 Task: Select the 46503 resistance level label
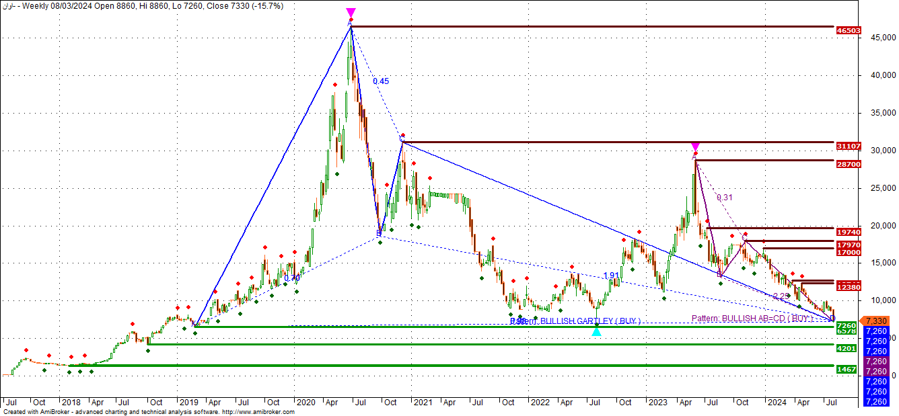[848, 30]
